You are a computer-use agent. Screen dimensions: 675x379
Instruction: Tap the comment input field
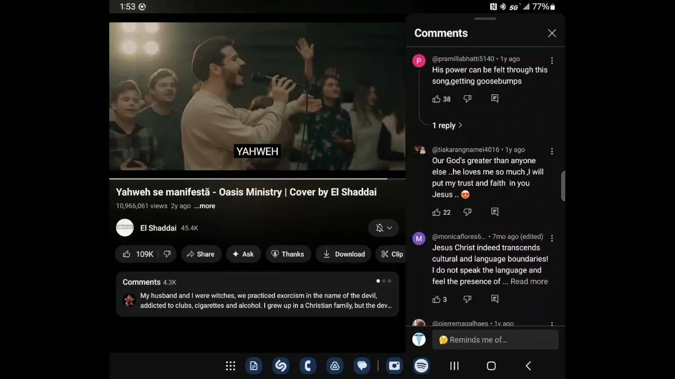[x=495, y=340]
